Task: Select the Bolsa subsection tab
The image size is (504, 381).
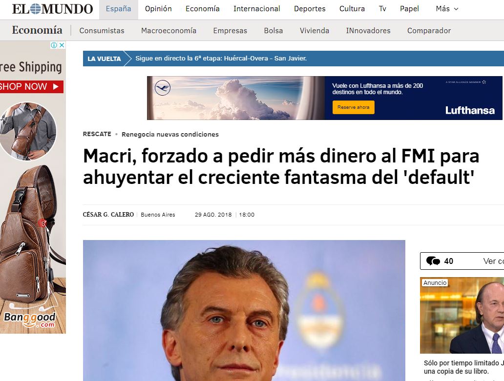Action: (x=273, y=31)
